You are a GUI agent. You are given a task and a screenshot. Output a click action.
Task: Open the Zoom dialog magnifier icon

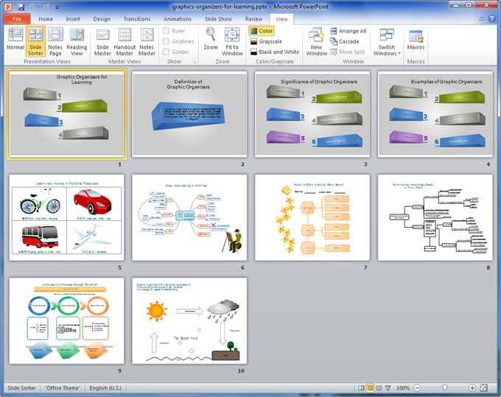[211, 35]
